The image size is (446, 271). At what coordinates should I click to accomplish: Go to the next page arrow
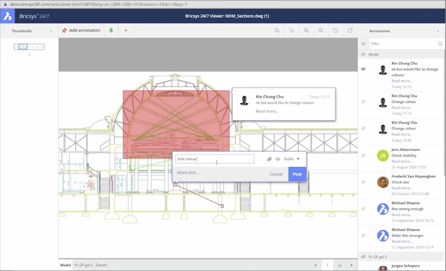point(351,265)
